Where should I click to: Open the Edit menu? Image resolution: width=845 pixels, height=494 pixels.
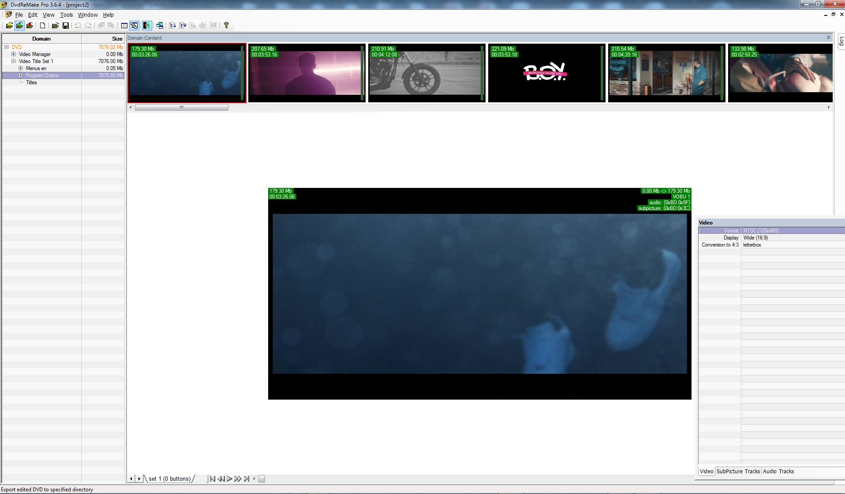[x=33, y=15]
